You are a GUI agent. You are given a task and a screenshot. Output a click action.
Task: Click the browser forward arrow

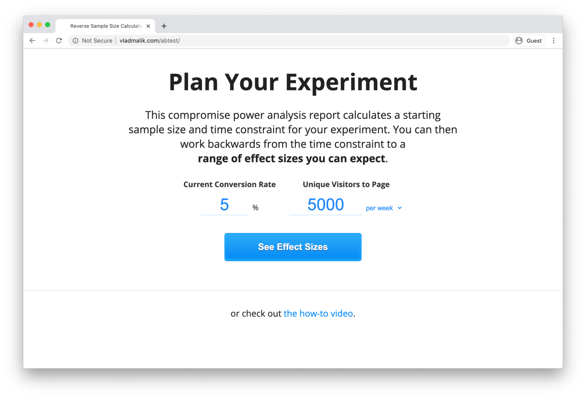(x=45, y=41)
